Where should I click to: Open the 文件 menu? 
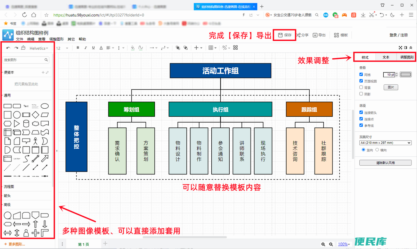tap(19, 39)
